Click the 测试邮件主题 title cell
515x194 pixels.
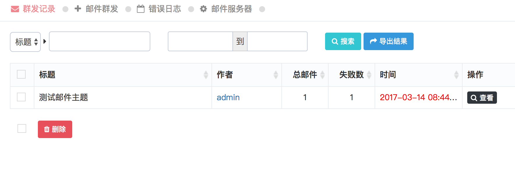[x=123, y=98]
